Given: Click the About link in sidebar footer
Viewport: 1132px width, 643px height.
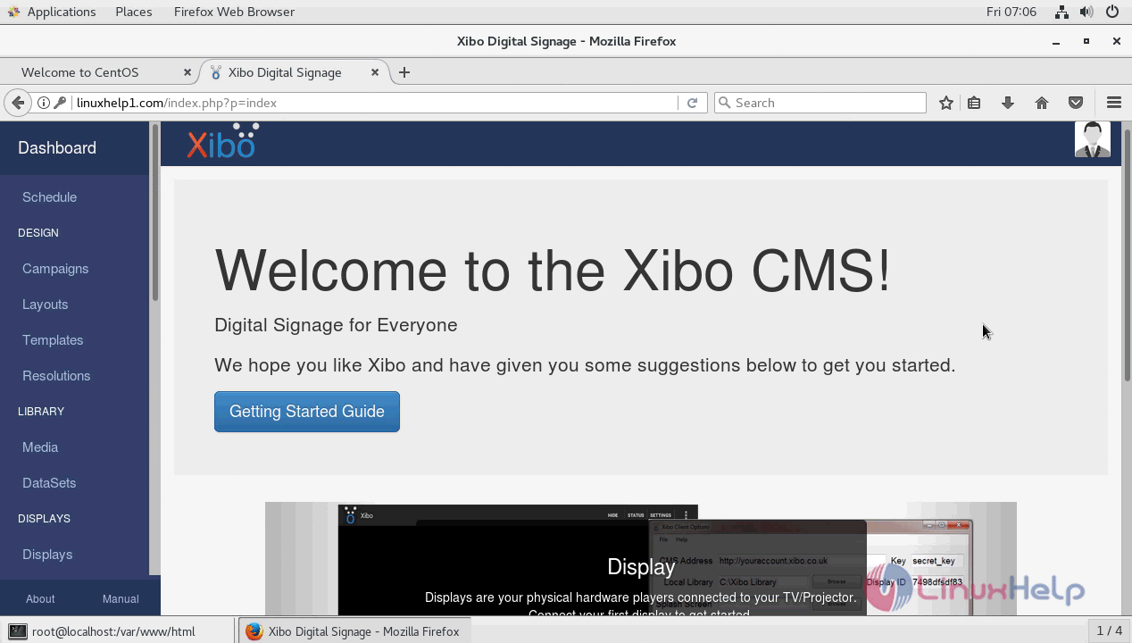Looking at the screenshot, I should tap(40, 599).
